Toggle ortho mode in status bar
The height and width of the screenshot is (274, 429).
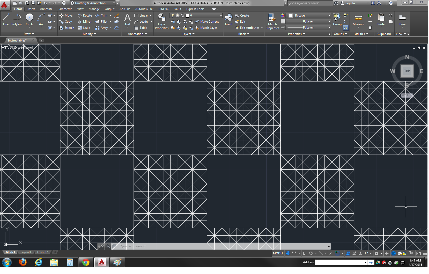click(305, 253)
